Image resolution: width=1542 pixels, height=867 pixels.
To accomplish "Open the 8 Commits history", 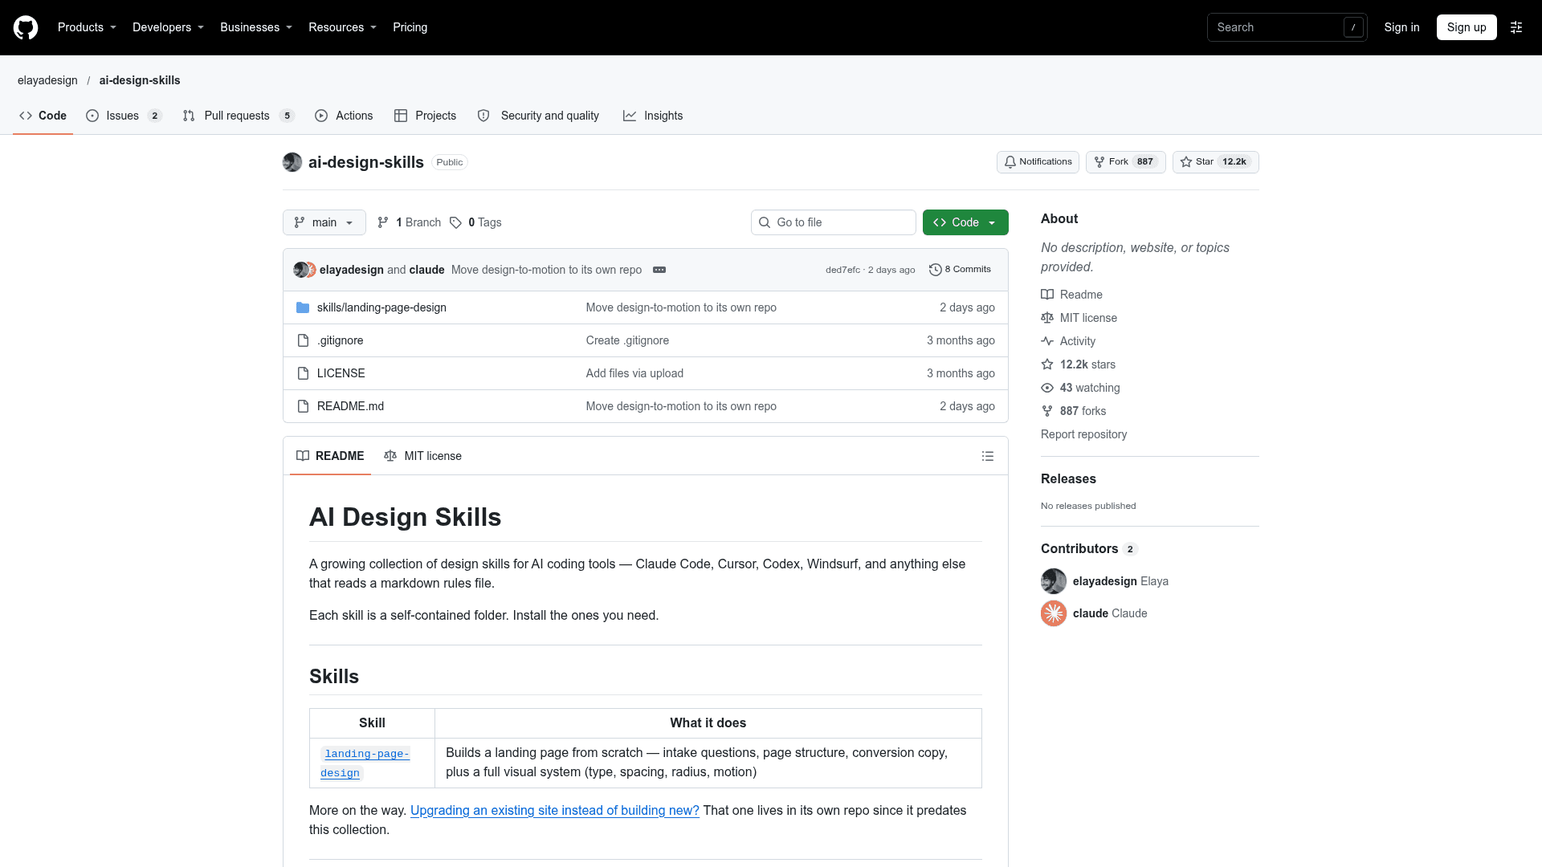I will click(960, 270).
